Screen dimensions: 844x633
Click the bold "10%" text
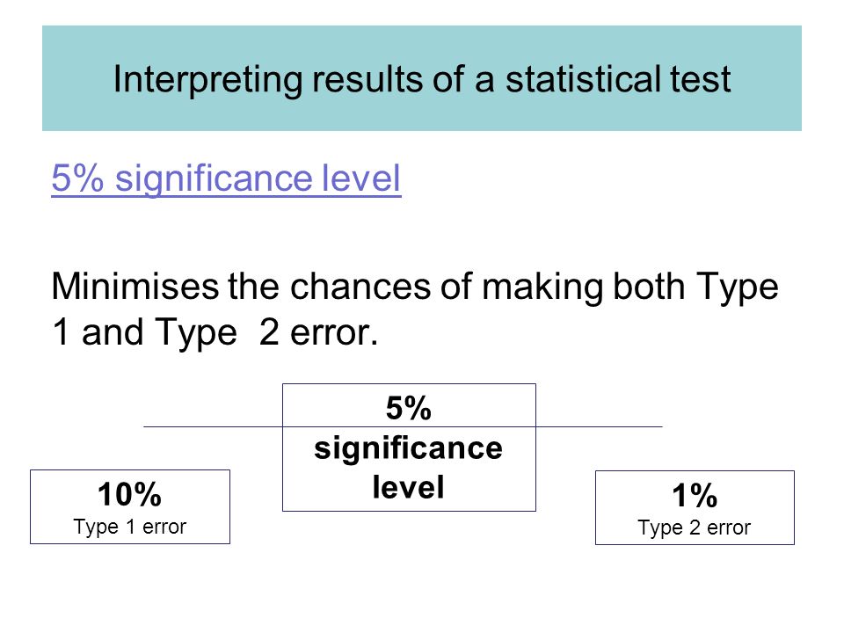130,494
